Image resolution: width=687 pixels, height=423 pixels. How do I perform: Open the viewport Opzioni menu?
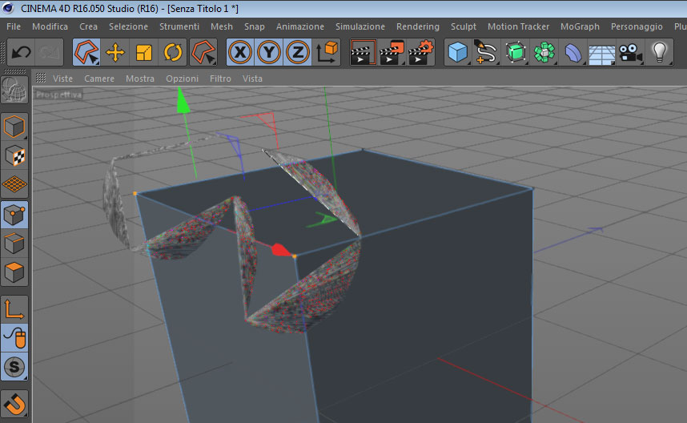[x=182, y=79]
